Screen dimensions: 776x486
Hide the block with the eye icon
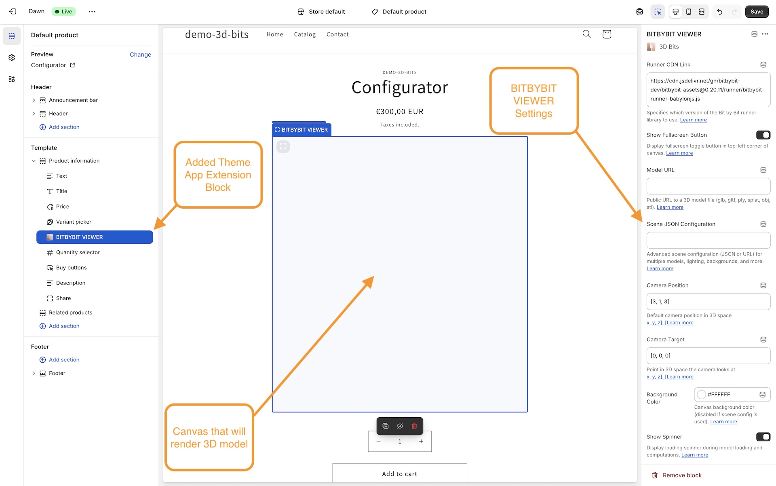pyautogui.click(x=400, y=426)
